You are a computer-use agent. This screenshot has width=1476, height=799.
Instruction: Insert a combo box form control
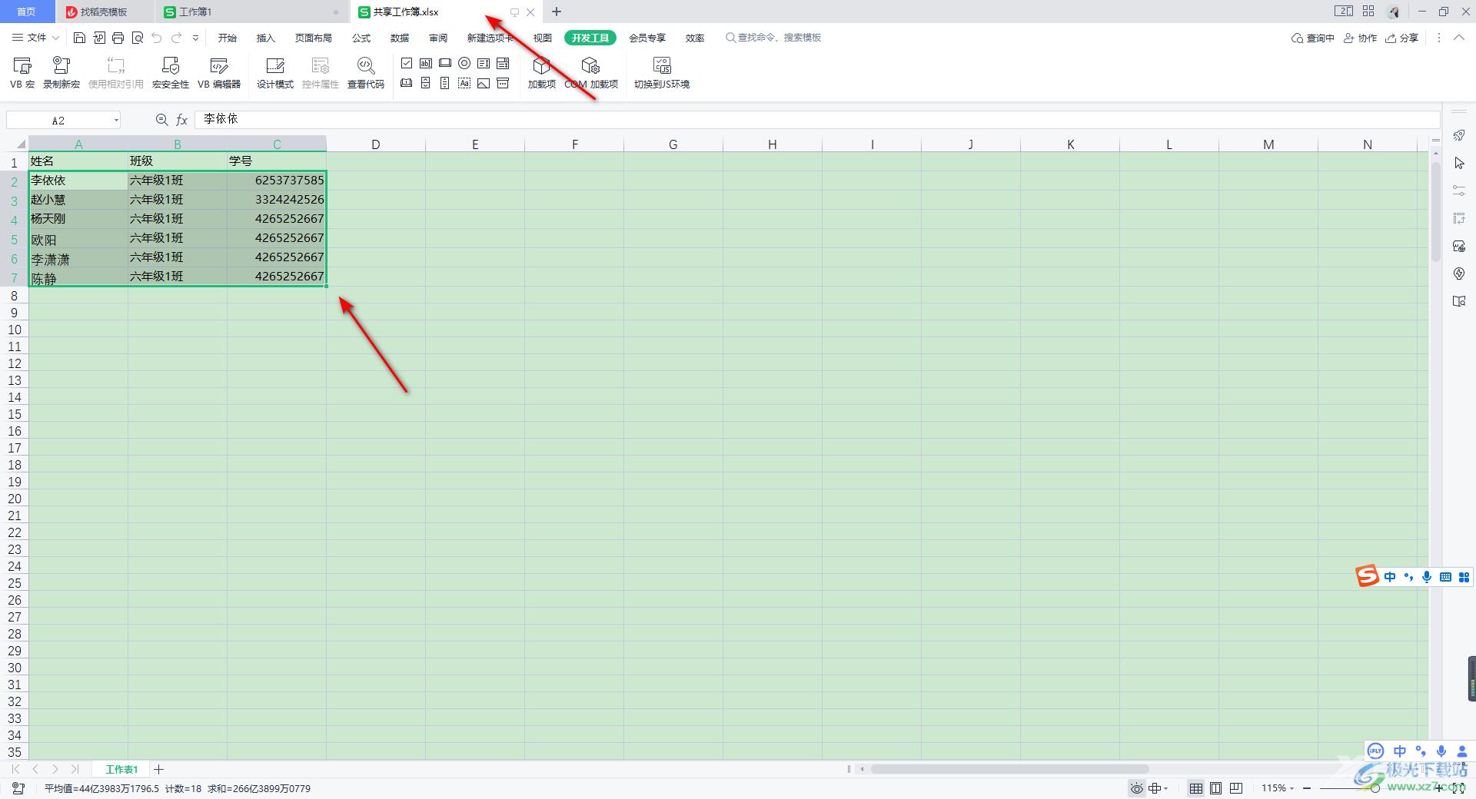click(503, 63)
